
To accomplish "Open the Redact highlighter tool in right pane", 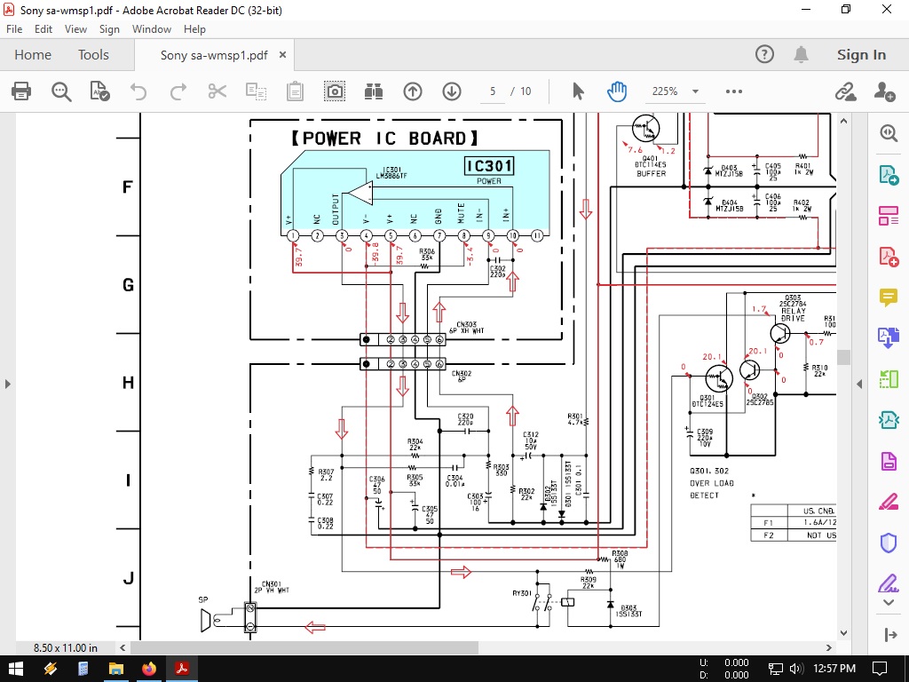I will [889, 502].
